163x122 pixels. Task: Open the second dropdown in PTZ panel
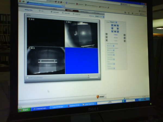(111, 50)
